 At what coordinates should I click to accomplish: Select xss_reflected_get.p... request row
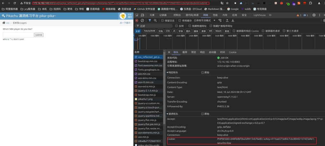point(148,57)
